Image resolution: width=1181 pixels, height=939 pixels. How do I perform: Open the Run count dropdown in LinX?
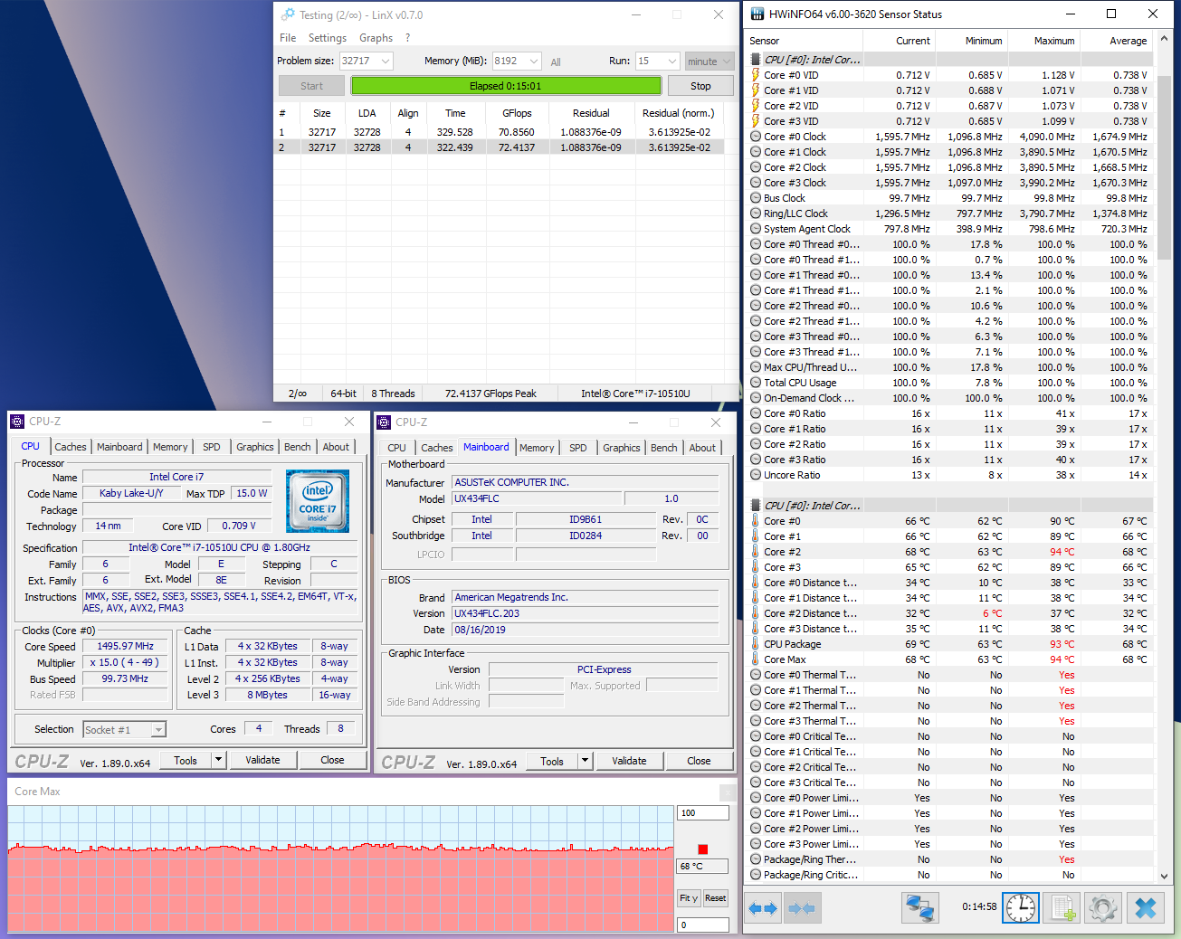pos(671,62)
